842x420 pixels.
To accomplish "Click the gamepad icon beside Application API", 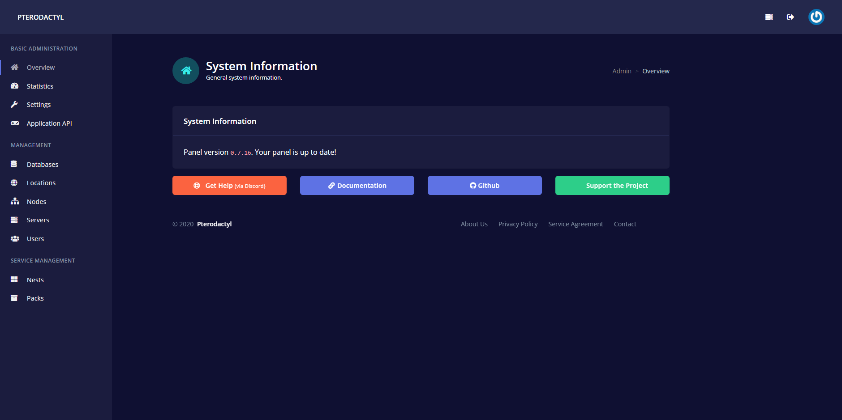I will pos(15,123).
